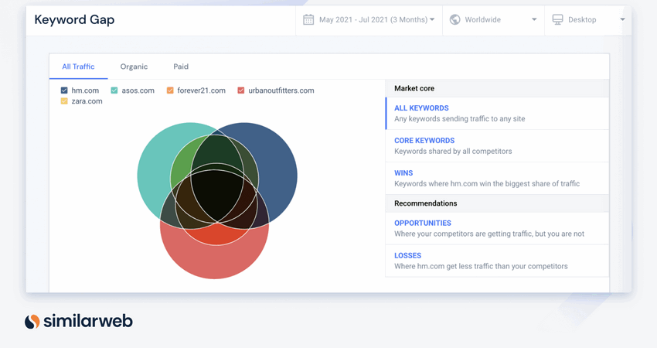Click the Recommendations section header
The image size is (657, 348).
(497, 203)
